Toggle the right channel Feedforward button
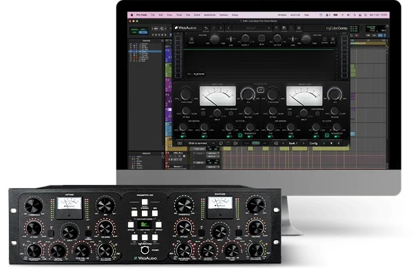This screenshot has width=413, height=278. pos(317,114)
